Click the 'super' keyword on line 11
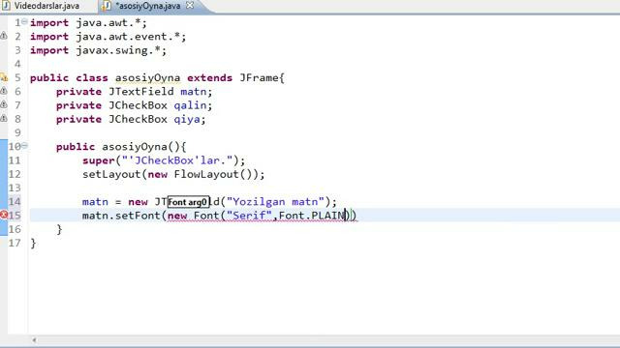This screenshot has width=620, height=348. [x=99, y=161]
